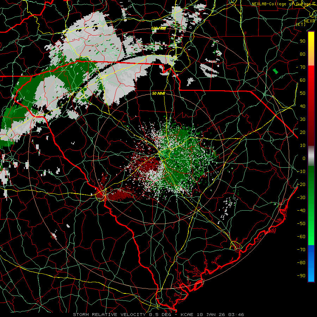The image size is (317, 317).
Task: Click the -80 value on velocity scale
Action: (301, 263)
